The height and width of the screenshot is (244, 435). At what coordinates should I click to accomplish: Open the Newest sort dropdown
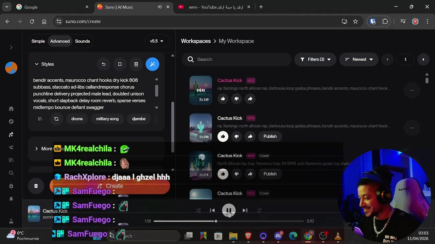pyautogui.click(x=359, y=59)
